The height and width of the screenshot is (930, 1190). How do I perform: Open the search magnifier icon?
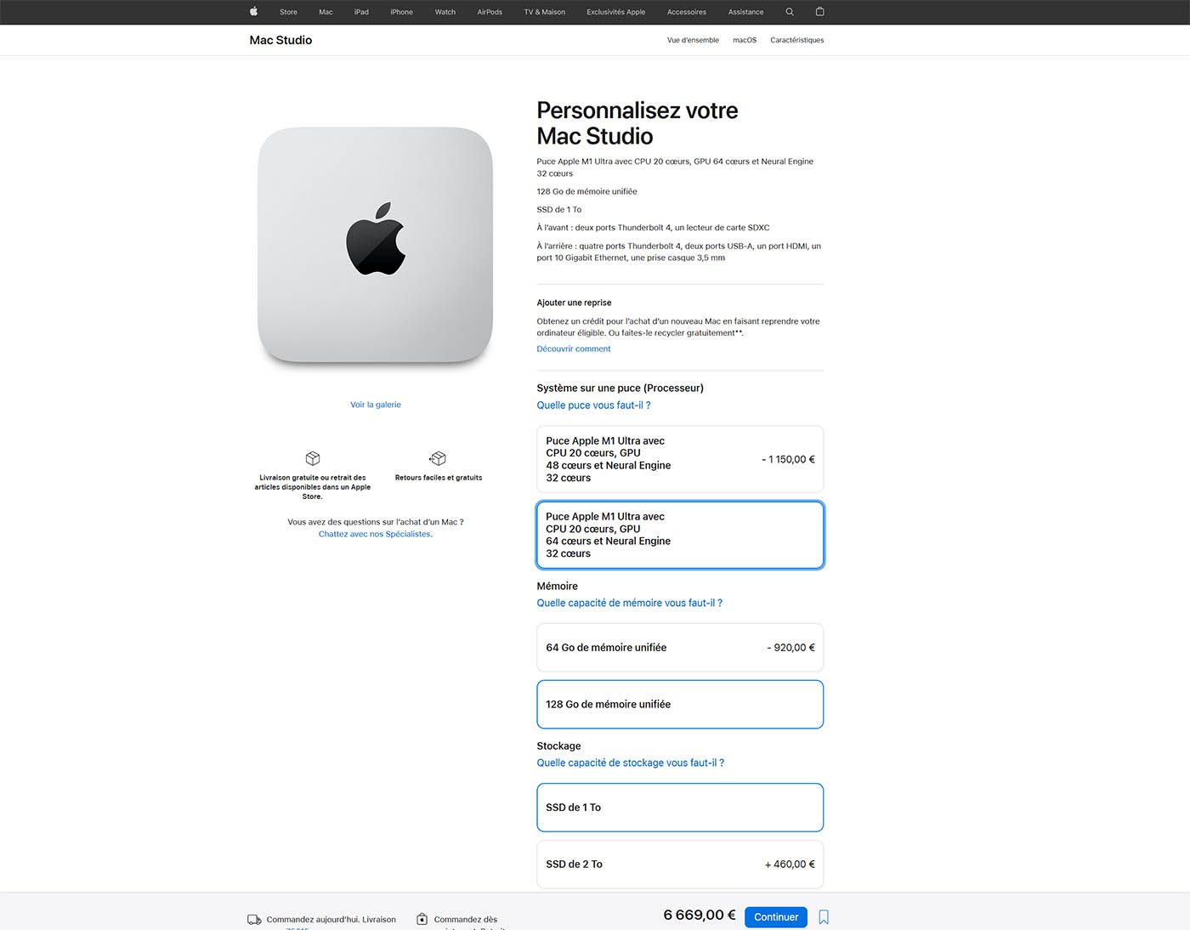coord(790,12)
